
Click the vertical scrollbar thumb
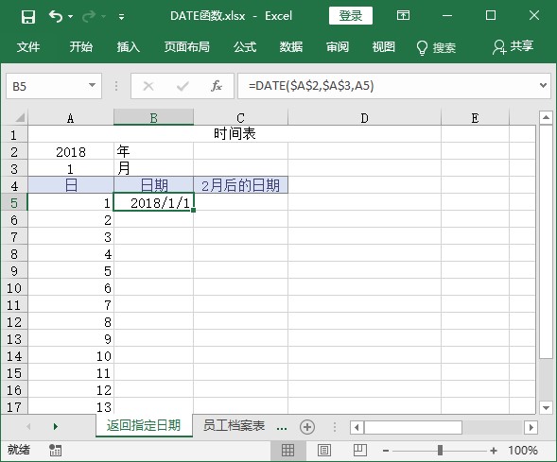pos(546,241)
